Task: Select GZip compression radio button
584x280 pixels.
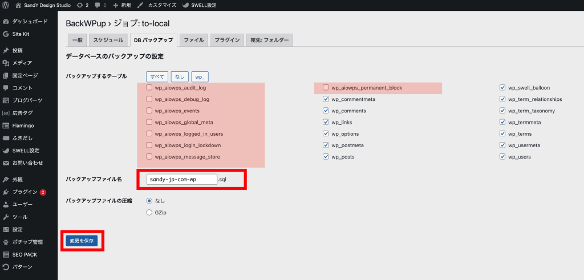Action: click(149, 212)
